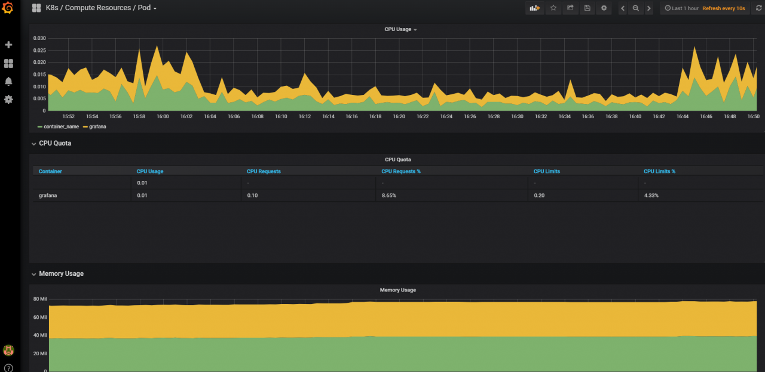Viewport: 765px width, 372px height.
Task: Go to Grafana home via logo
Action: coord(8,8)
